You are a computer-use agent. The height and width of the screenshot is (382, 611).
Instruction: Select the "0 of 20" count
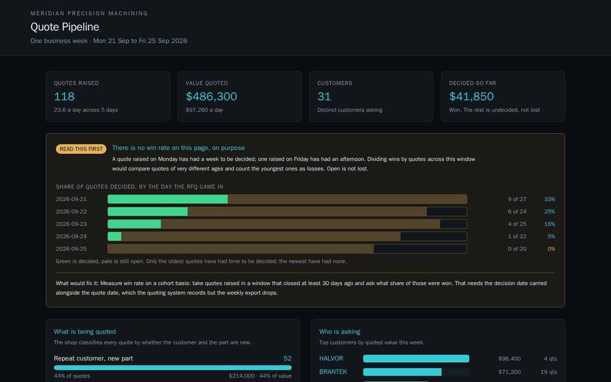pos(517,249)
